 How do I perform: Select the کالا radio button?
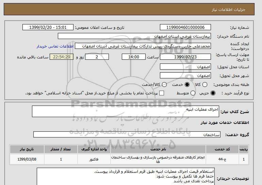[205, 85]
